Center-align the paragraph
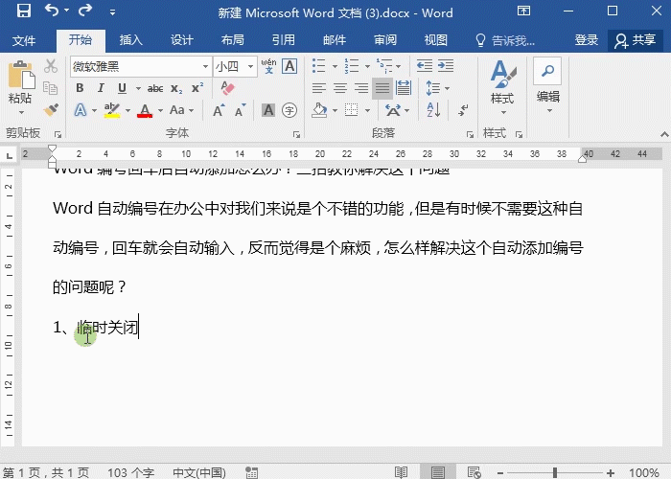This screenshot has height=479, width=671. click(340, 88)
